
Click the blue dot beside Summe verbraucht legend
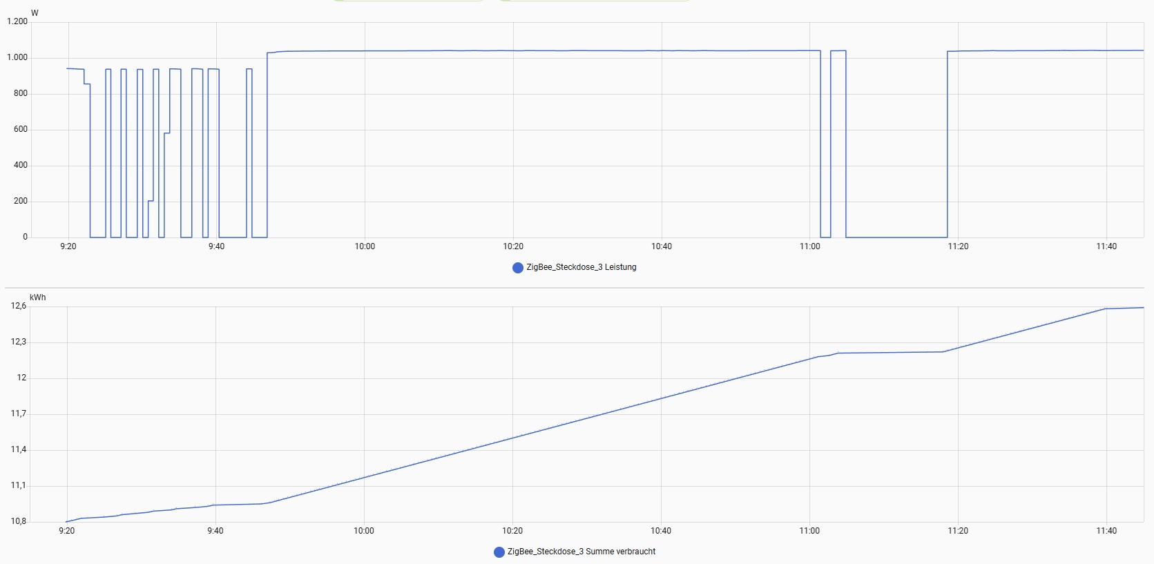click(x=499, y=552)
